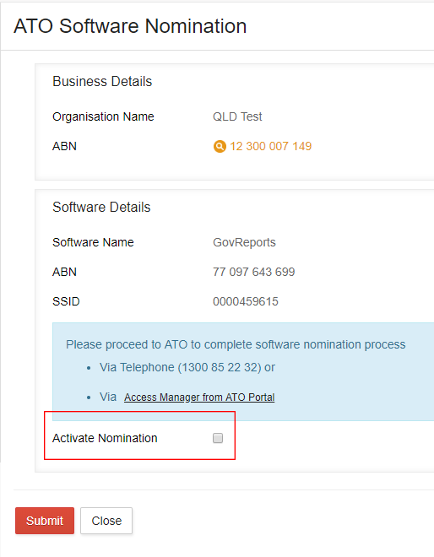Close the nomination dialog with the Close button
This screenshot has height=557, width=434.
coord(106,521)
